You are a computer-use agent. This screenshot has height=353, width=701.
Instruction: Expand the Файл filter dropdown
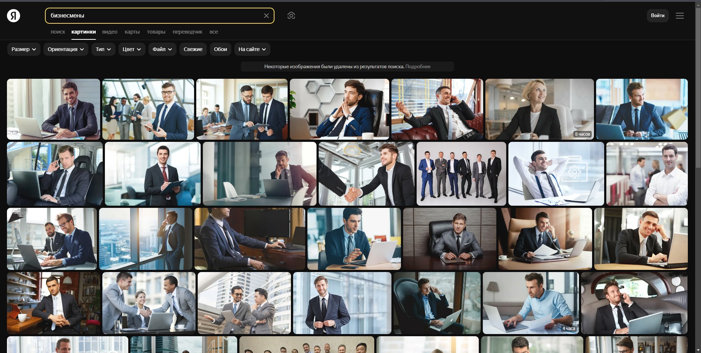(x=162, y=49)
